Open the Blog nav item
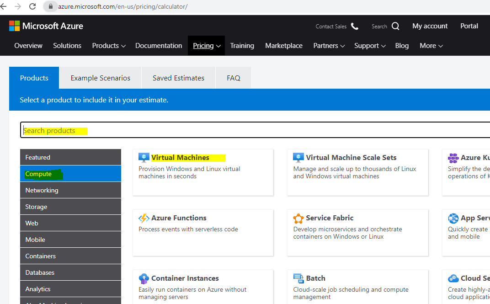Viewport: 490px width, 304px height. tap(402, 46)
